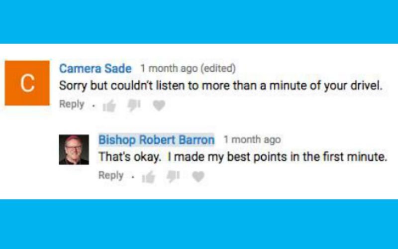Open Bishop Robert Barron's profile photo

click(x=74, y=149)
